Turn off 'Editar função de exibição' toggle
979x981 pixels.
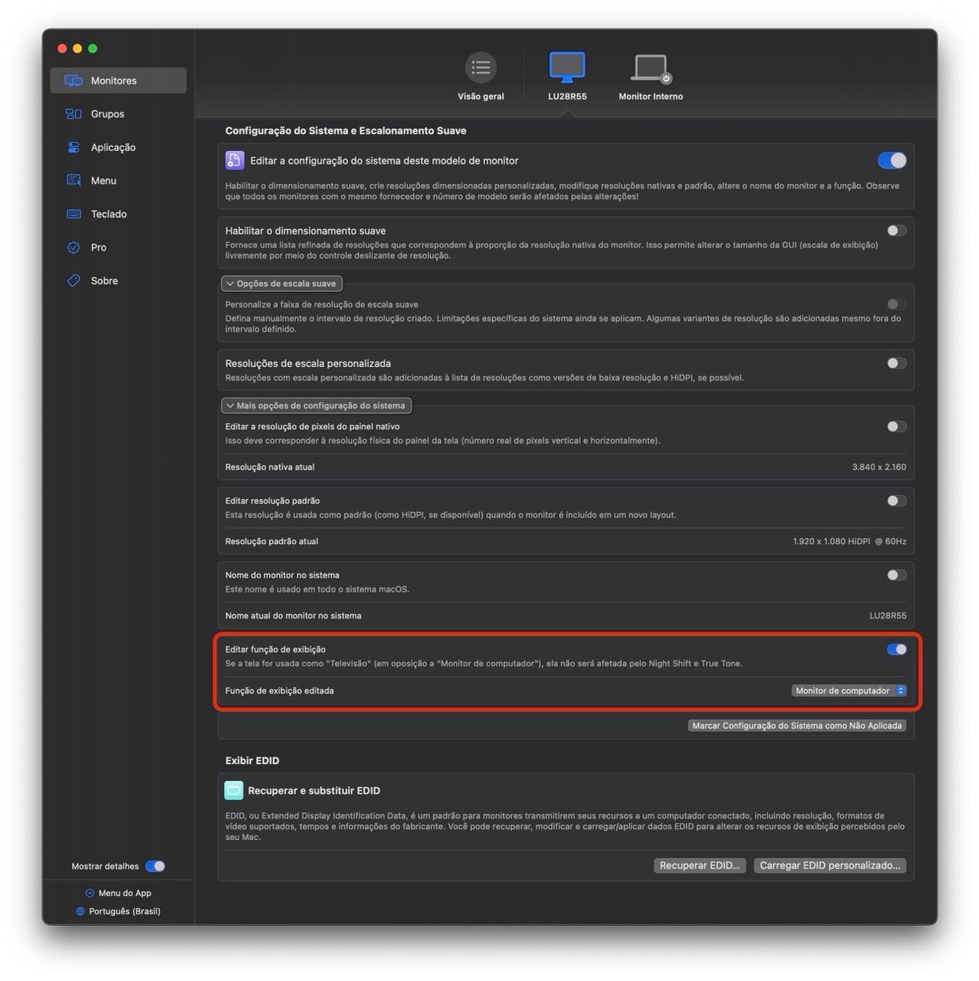[x=896, y=649]
